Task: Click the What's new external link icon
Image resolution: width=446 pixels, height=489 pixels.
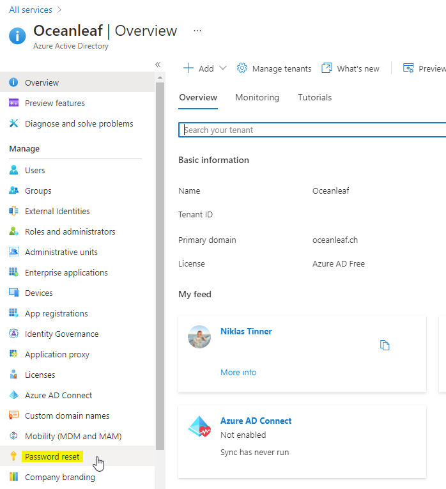Action: point(327,68)
